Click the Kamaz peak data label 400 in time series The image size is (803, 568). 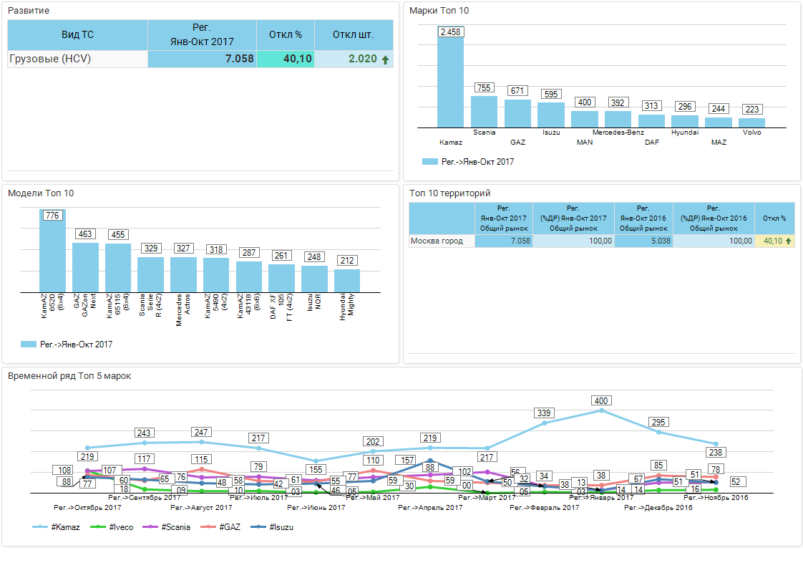(601, 401)
